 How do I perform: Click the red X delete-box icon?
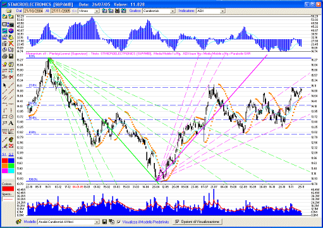(11, 145)
